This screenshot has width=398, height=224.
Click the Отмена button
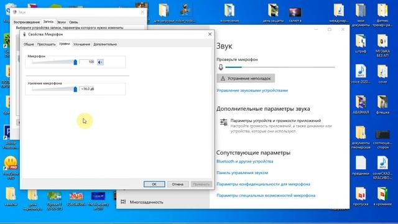[x=178, y=184]
